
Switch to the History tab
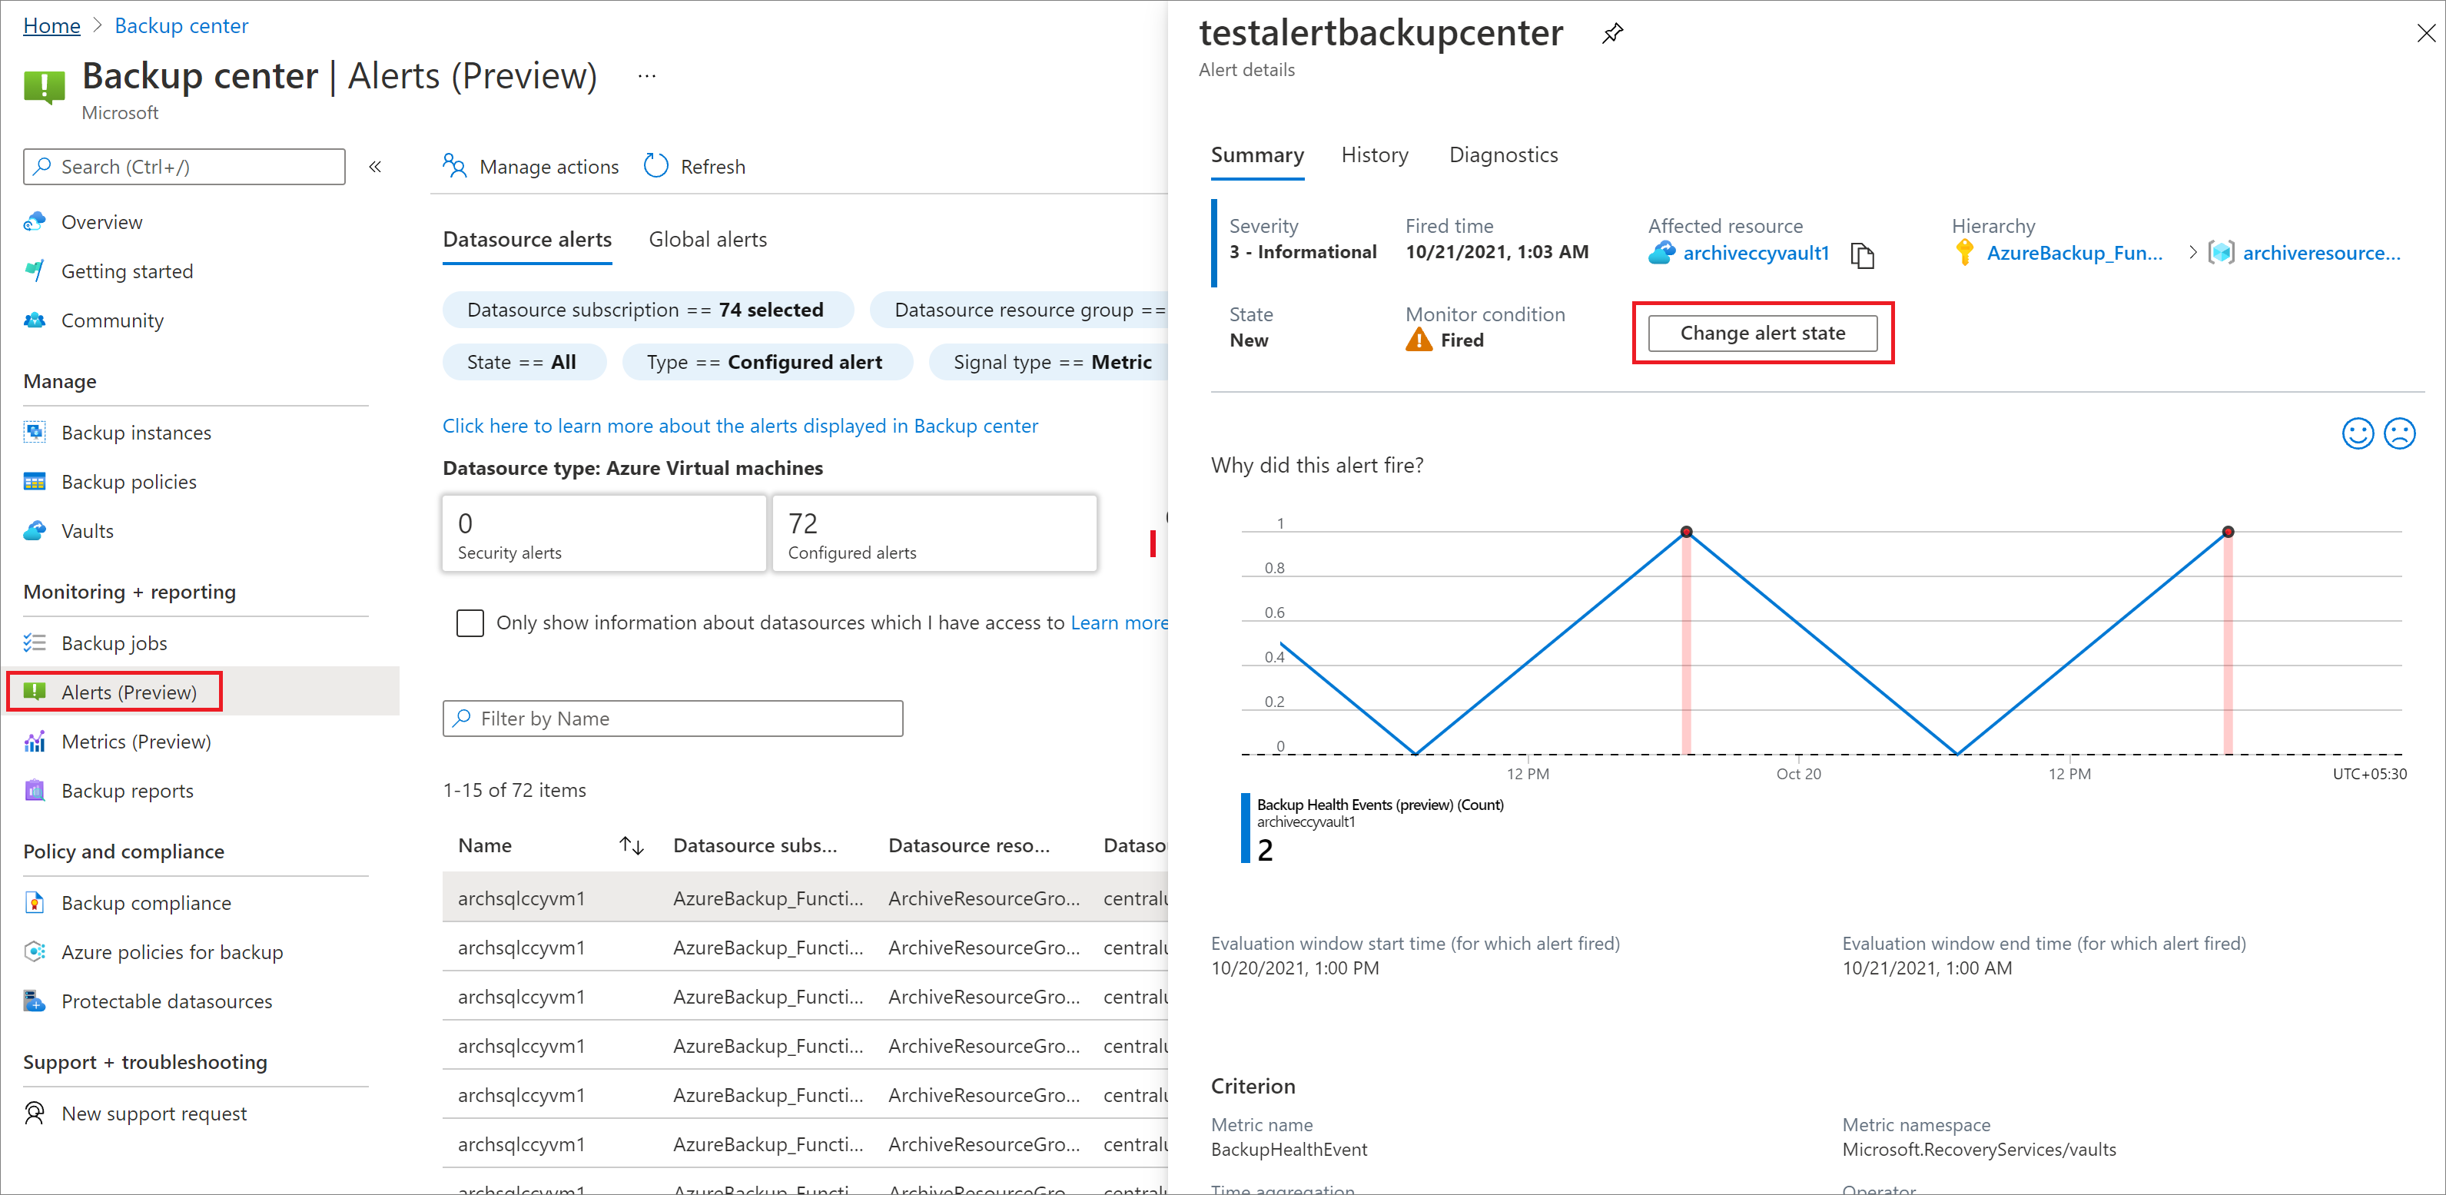pyautogui.click(x=1374, y=154)
